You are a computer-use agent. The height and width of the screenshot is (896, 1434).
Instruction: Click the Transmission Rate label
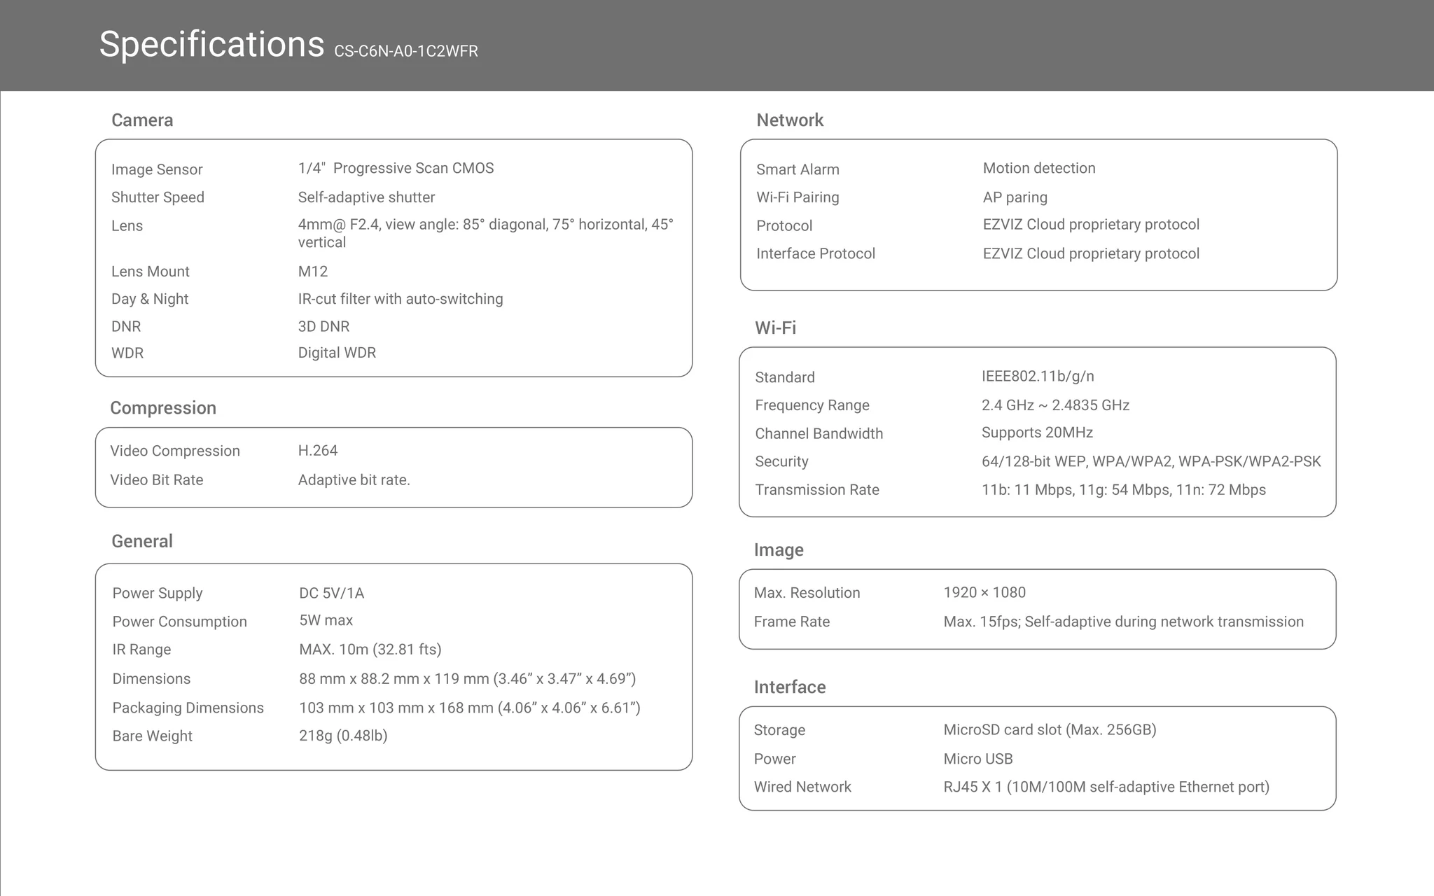[x=817, y=490]
